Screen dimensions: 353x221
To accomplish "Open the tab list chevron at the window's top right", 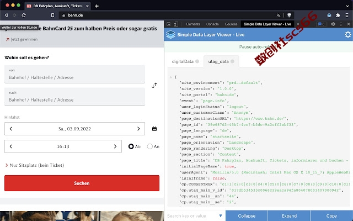I will tap(347, 6).
